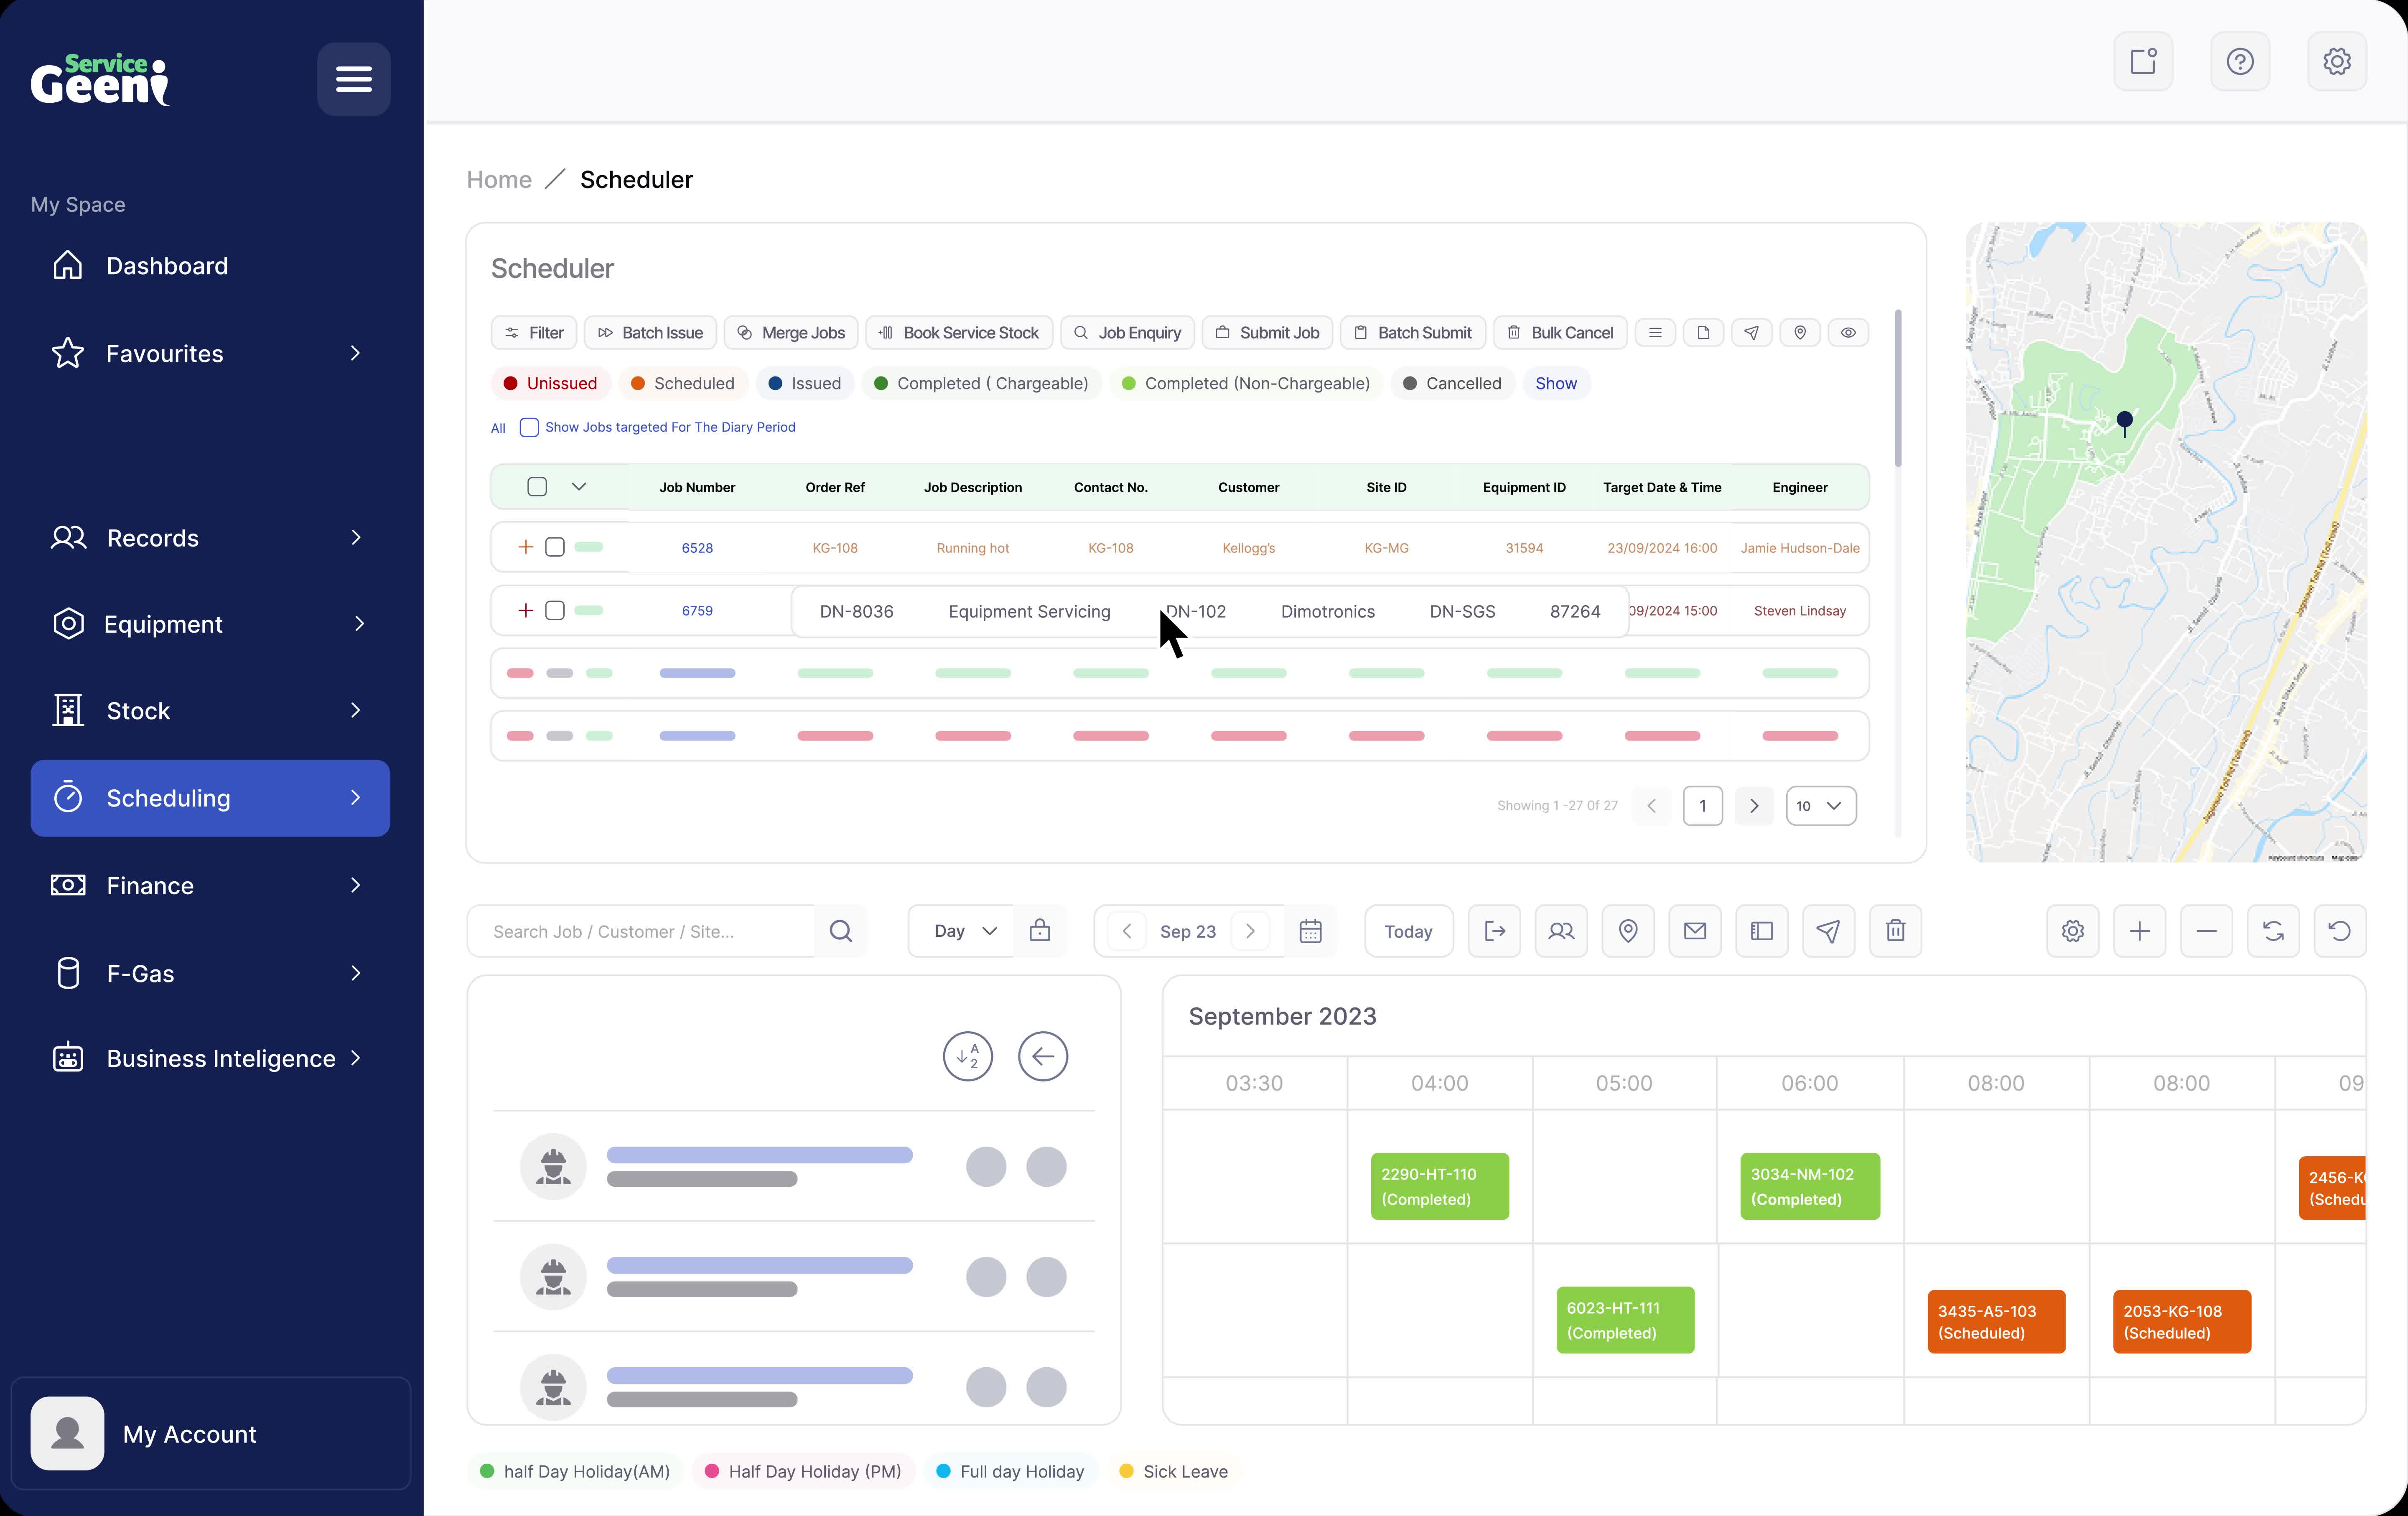2408x1516 pixels.
Task: Click the panel layout icon in diary toolbar
Action: click(1762, 931)
